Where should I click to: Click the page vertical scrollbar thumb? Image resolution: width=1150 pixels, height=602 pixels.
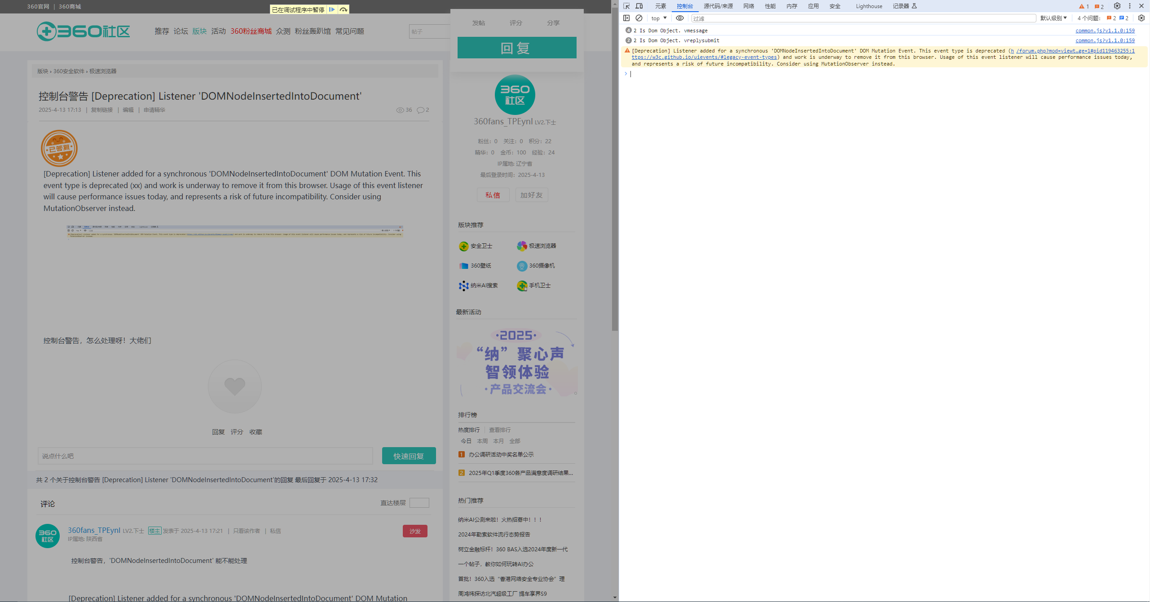tap(615, 170)
